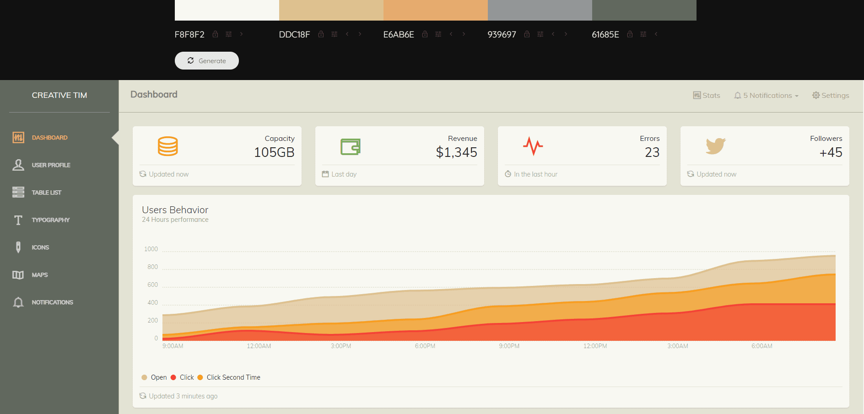Move color DDC18F left with its arrow
Image resolution: width=864 pixels, height=414 pixels.
click(x=347, y=34)
